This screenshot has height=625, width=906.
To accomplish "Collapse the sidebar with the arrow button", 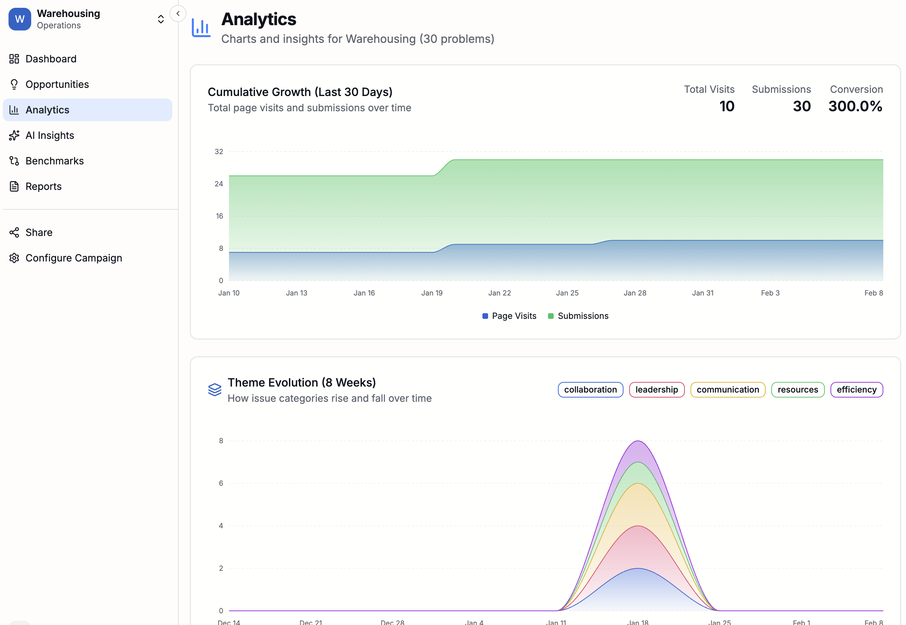I will pyautogui.click(x=178, y=14).
